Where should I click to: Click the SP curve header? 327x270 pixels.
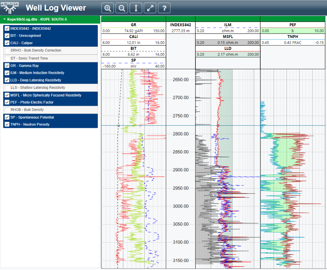[133, 60]
